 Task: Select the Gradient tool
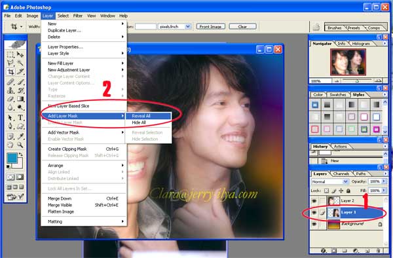coord(20,99)
